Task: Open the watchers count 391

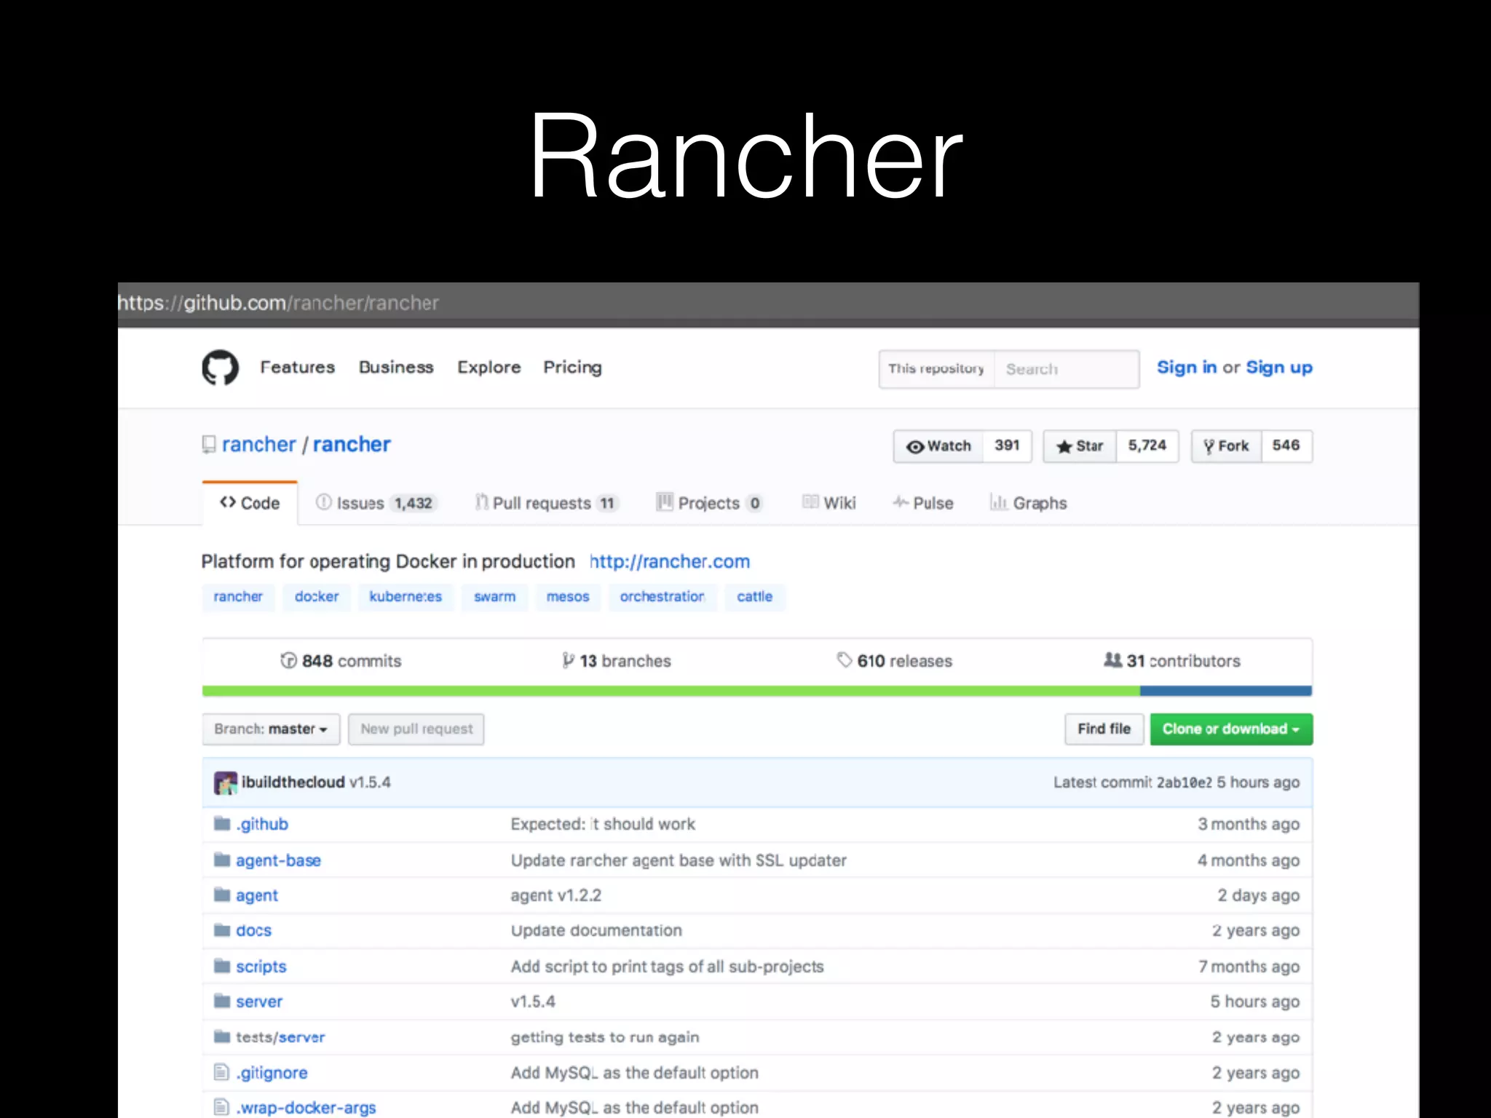Action: tap(1007, 445)
